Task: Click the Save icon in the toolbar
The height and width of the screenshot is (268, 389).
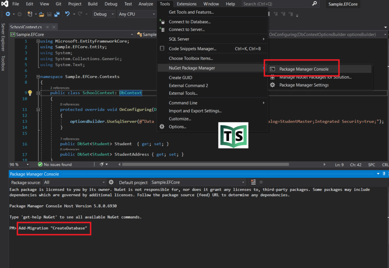Action: (49, 13)
